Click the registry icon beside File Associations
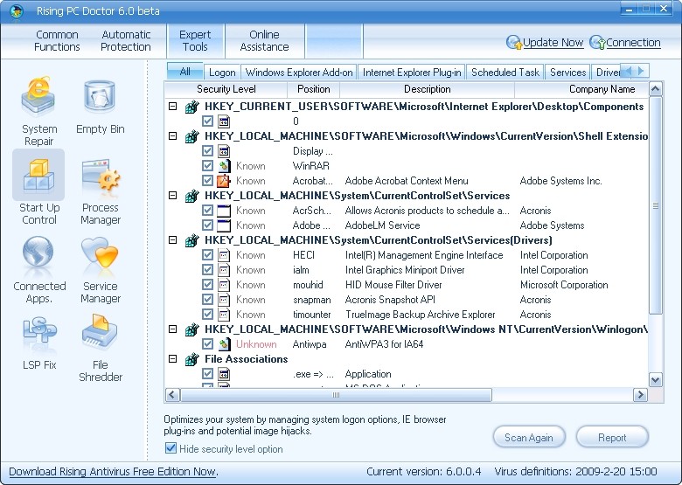This screenshot has height=485, width=682. coord(191,359)
